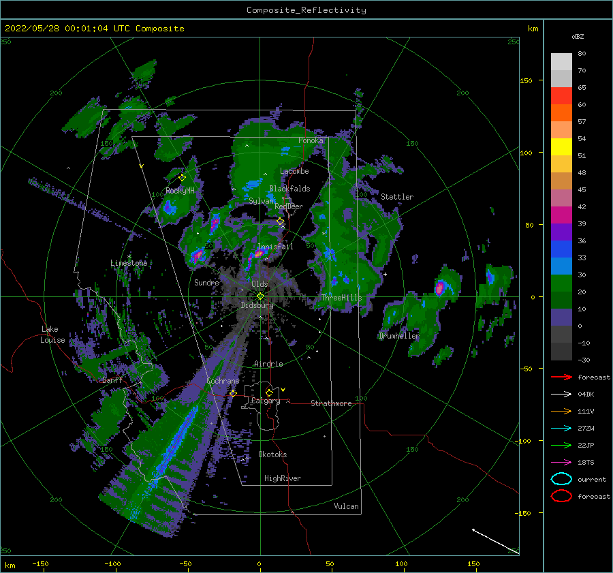Click the yellow 54 dBZ legend swatch
613x573 pixels.
coord(561,147)
